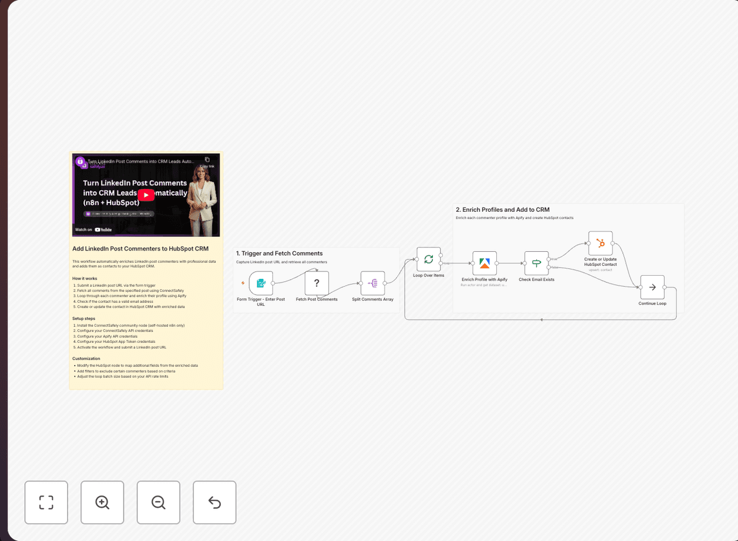Screen dimensions: 738x541
Task: Select the fit-to-screen icon in bottom toolbar
Action: 46,502
